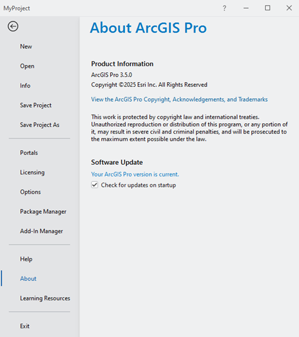This screenshot has height=337, width=299.
Task: Maximize the MyProject window
Action: 268,8
